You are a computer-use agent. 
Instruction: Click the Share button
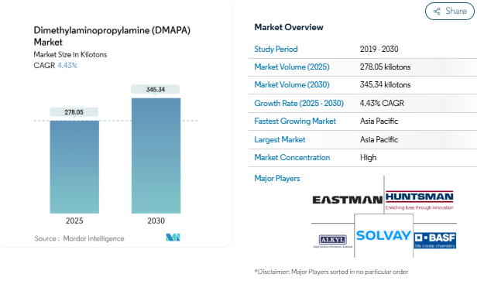pos(450,12)
